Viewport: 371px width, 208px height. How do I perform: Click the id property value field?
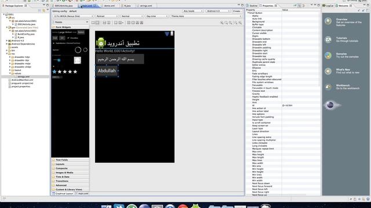[x=300, y=105]
